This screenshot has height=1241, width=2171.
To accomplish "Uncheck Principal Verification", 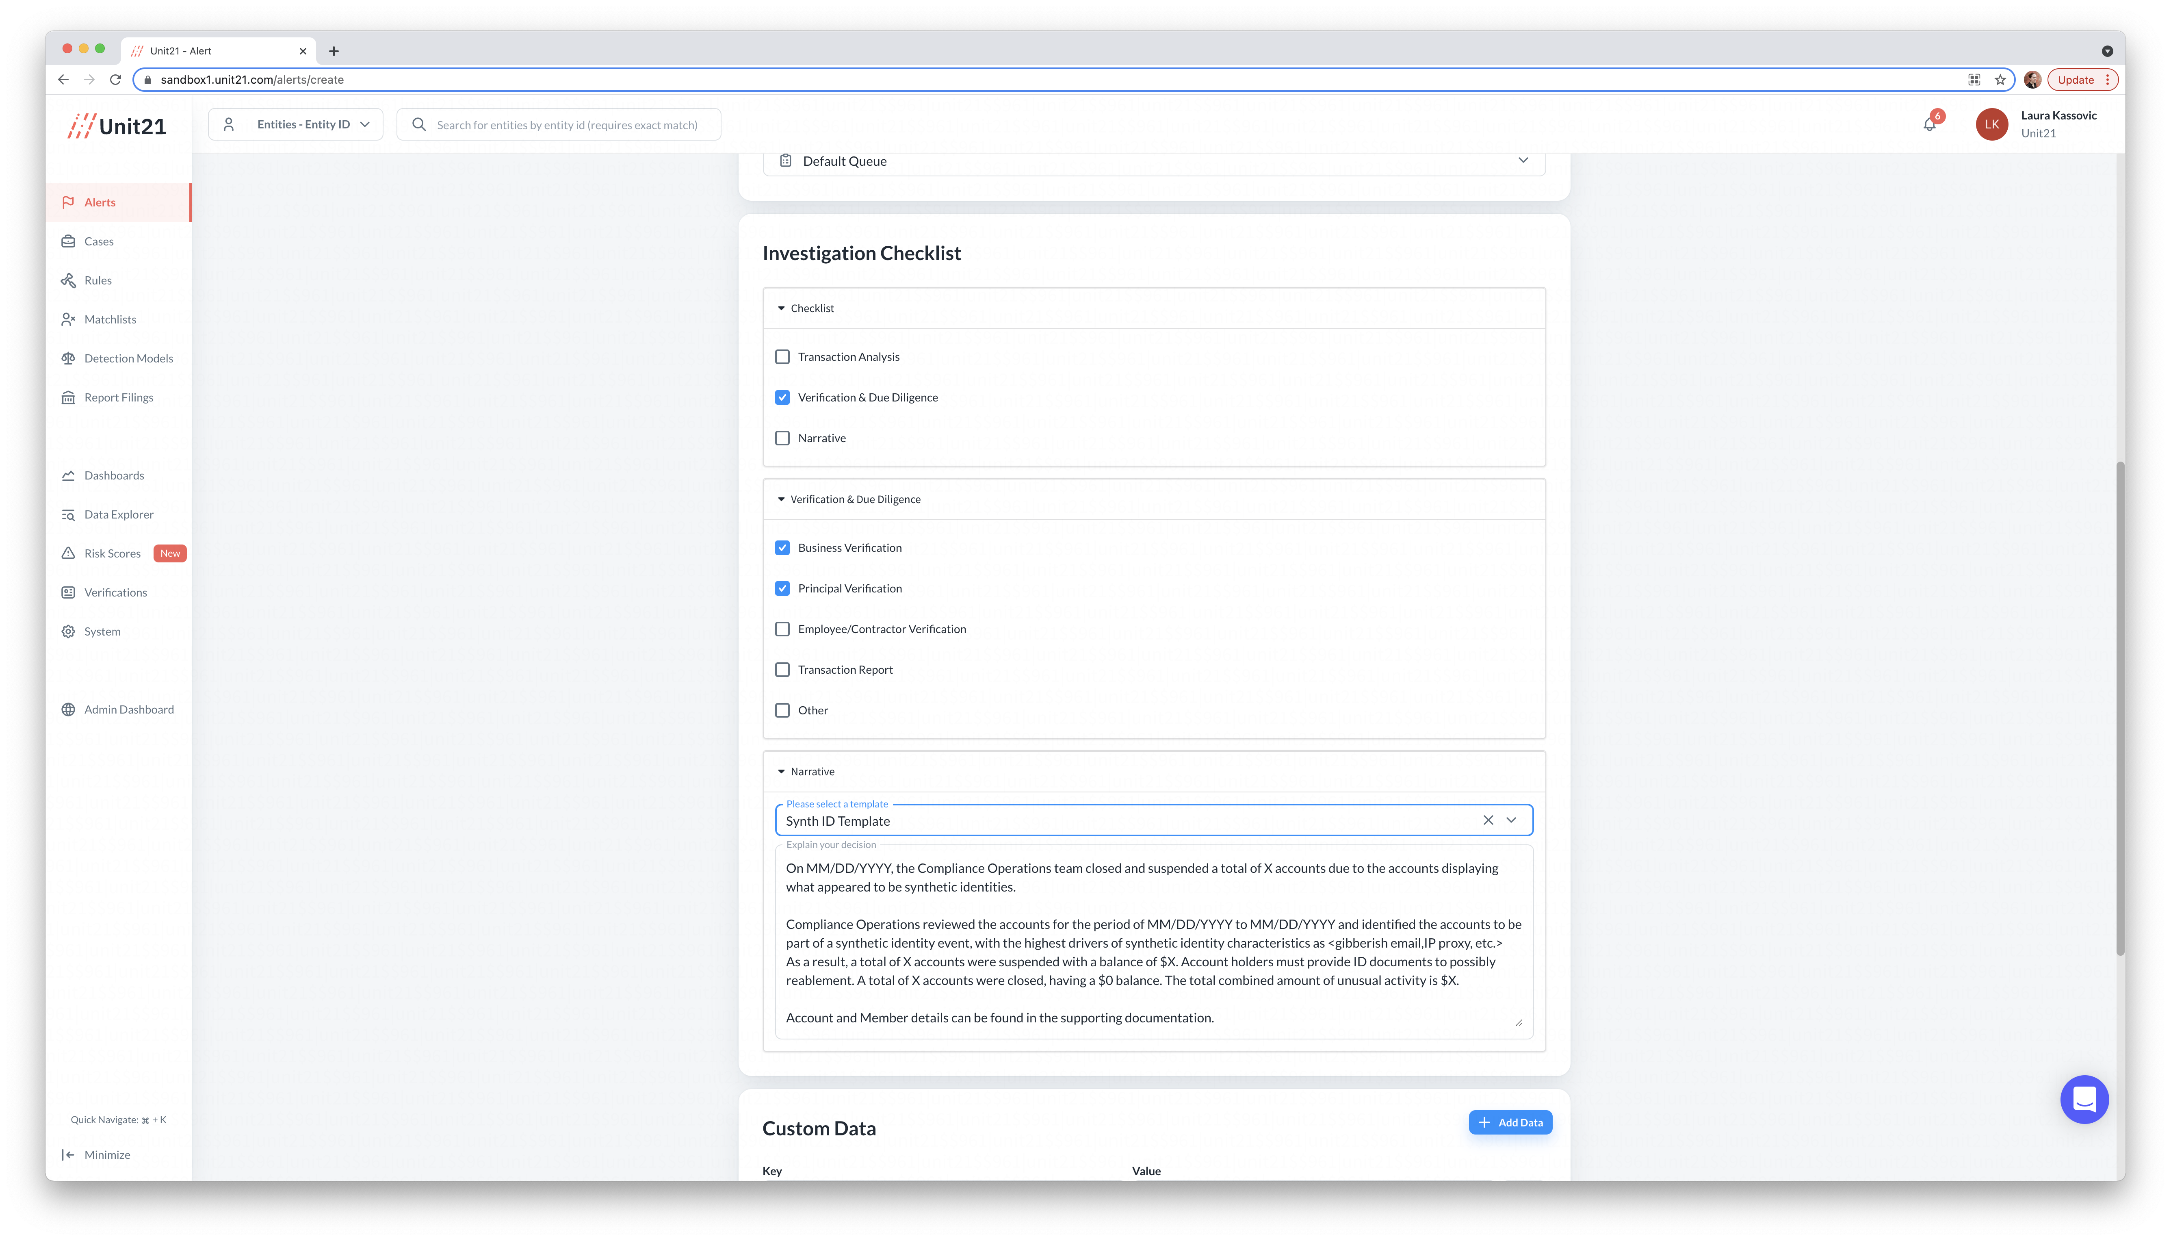I will (x=782, y=588).
